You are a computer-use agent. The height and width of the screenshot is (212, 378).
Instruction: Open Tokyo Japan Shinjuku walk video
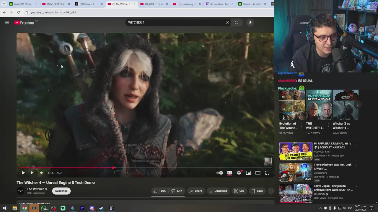click(x=296, y=193)
